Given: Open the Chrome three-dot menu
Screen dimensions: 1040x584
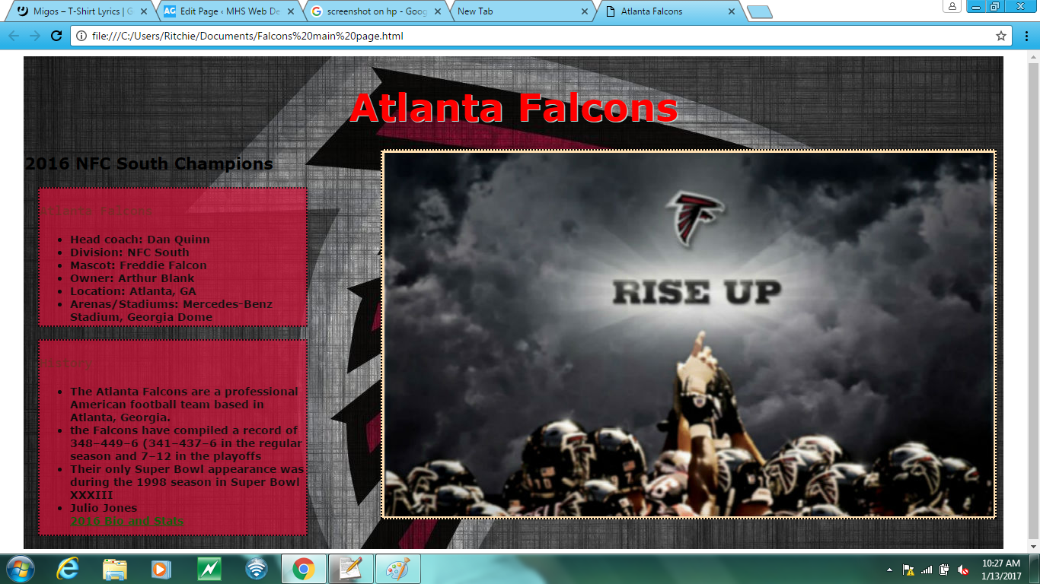Looking at the screenshot, I should [1026, 36].
